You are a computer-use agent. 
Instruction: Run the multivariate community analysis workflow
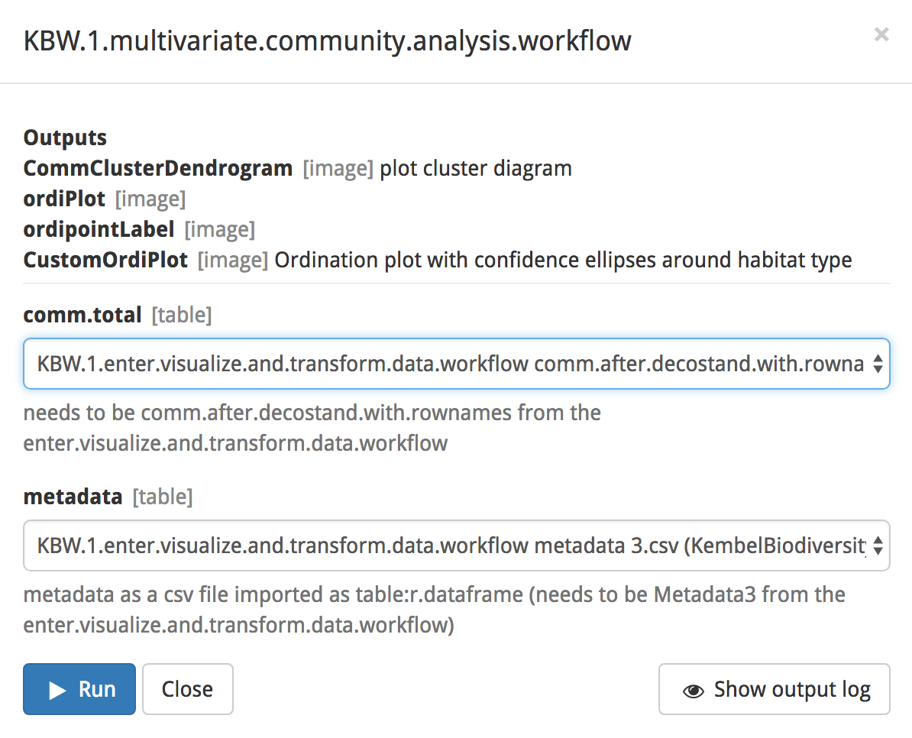pyautogui.click(x=79, y=689)
